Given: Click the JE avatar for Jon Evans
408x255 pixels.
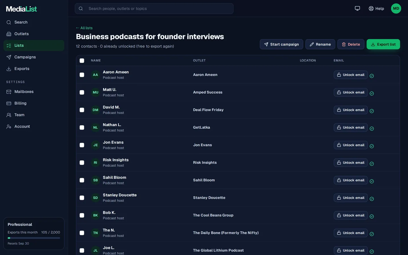Looking at the screenshot, I should click(x=95, y=145).
